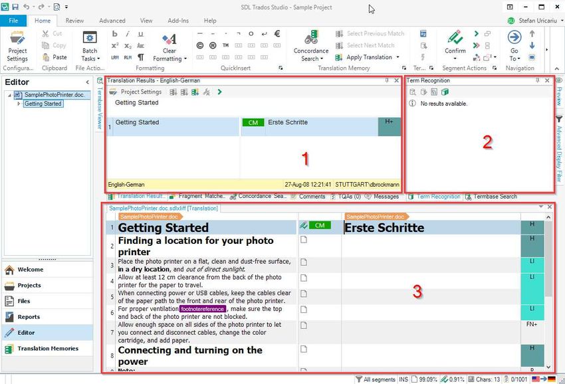Open the Translation Memories view

pyautogui.click(x=47, y=349)
